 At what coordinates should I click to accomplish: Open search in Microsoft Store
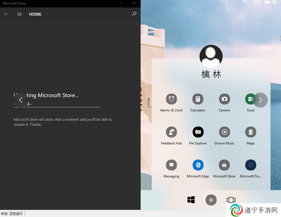(134, 14)
